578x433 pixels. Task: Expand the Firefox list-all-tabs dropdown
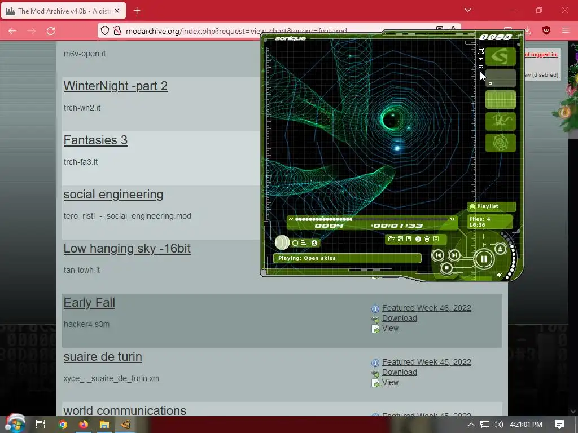point(468,10)
